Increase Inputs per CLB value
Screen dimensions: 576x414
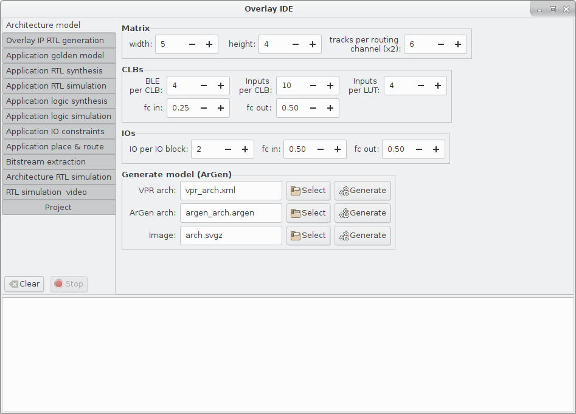330,86
